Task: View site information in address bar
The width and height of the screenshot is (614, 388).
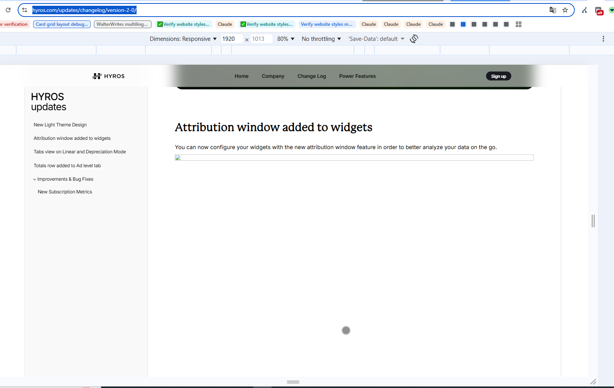Action: [x=25, y=10]
